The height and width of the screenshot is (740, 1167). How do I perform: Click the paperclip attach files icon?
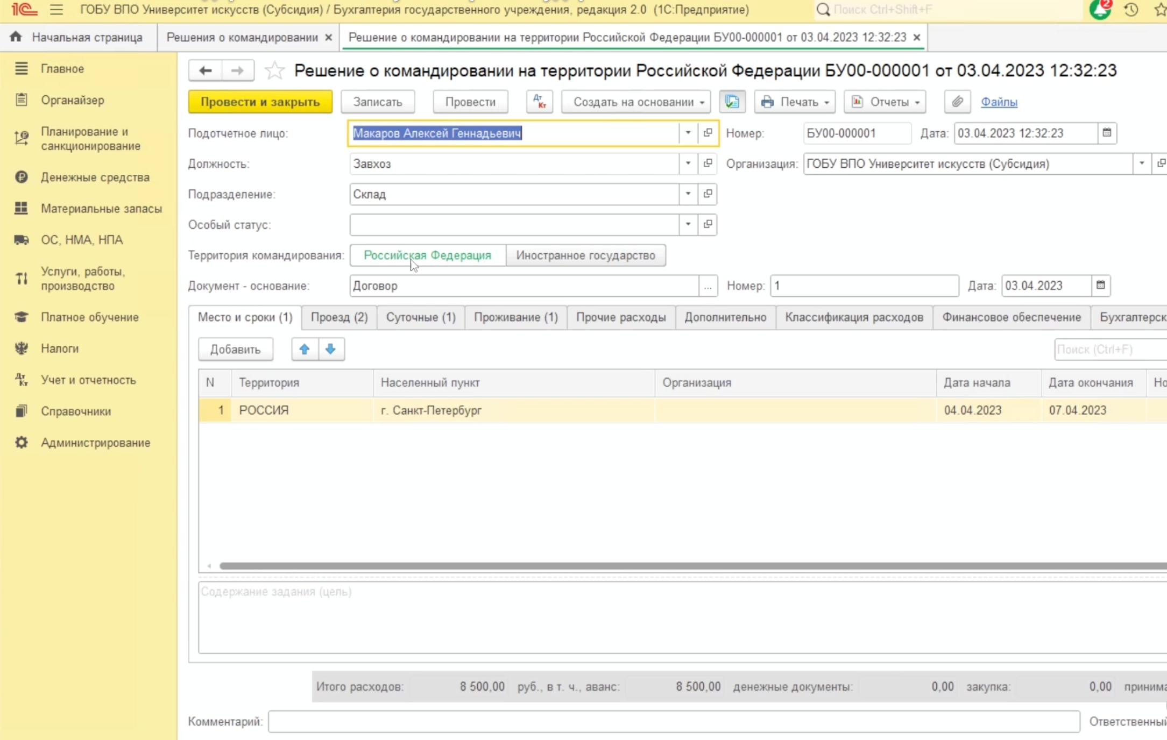(x=957, y=102)
